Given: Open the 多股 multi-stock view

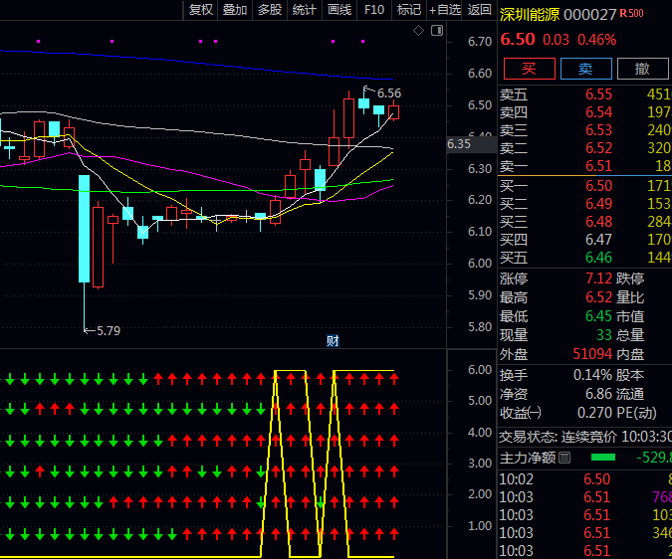Looking at the screenshot, I should (x=270, y=10).
